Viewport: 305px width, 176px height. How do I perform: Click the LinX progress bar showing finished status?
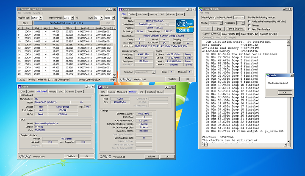[67, 23]
